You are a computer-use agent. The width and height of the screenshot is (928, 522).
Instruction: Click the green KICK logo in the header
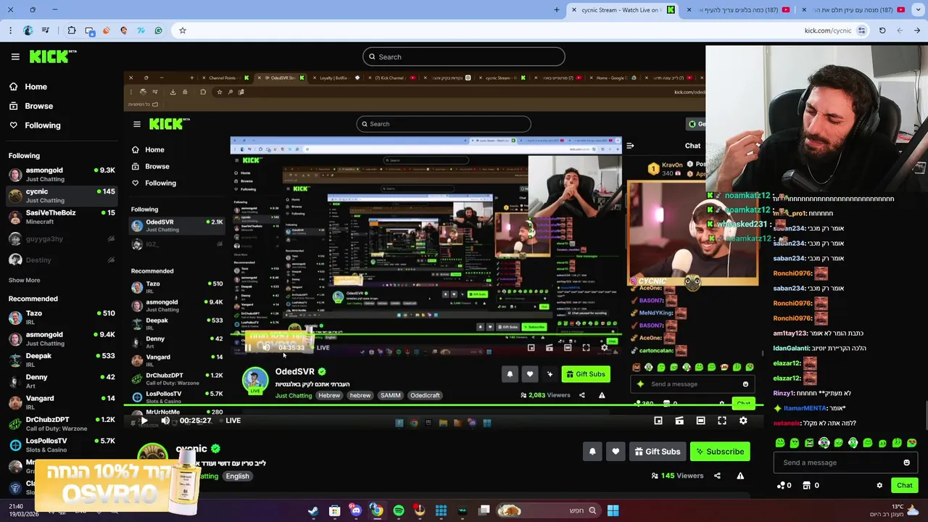pos(53,57)
